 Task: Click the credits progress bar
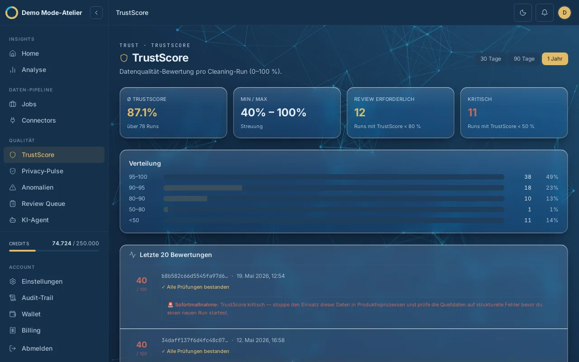point(54,251)
